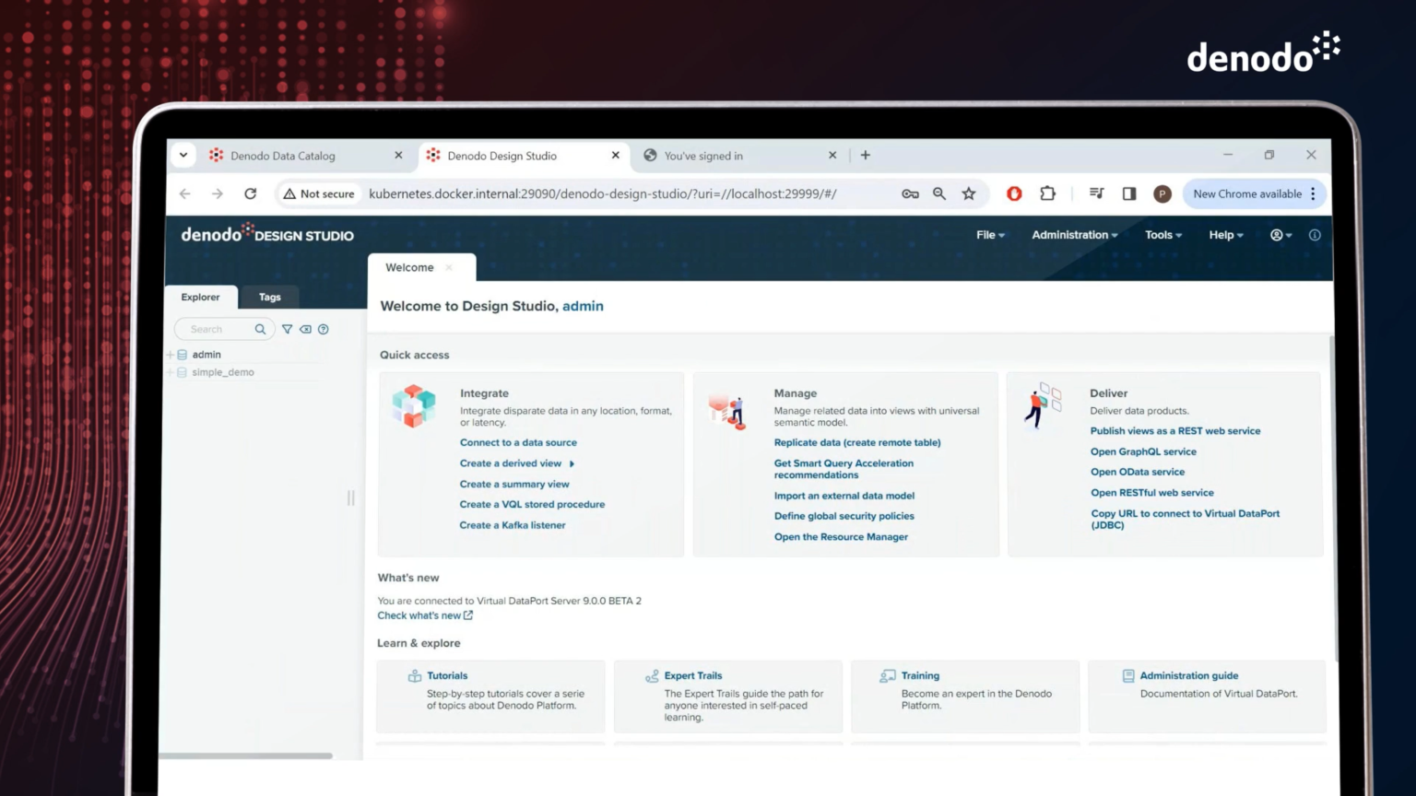
Task: Open the filter funnel in the Explorer search
Action: [x=287, y=329]
